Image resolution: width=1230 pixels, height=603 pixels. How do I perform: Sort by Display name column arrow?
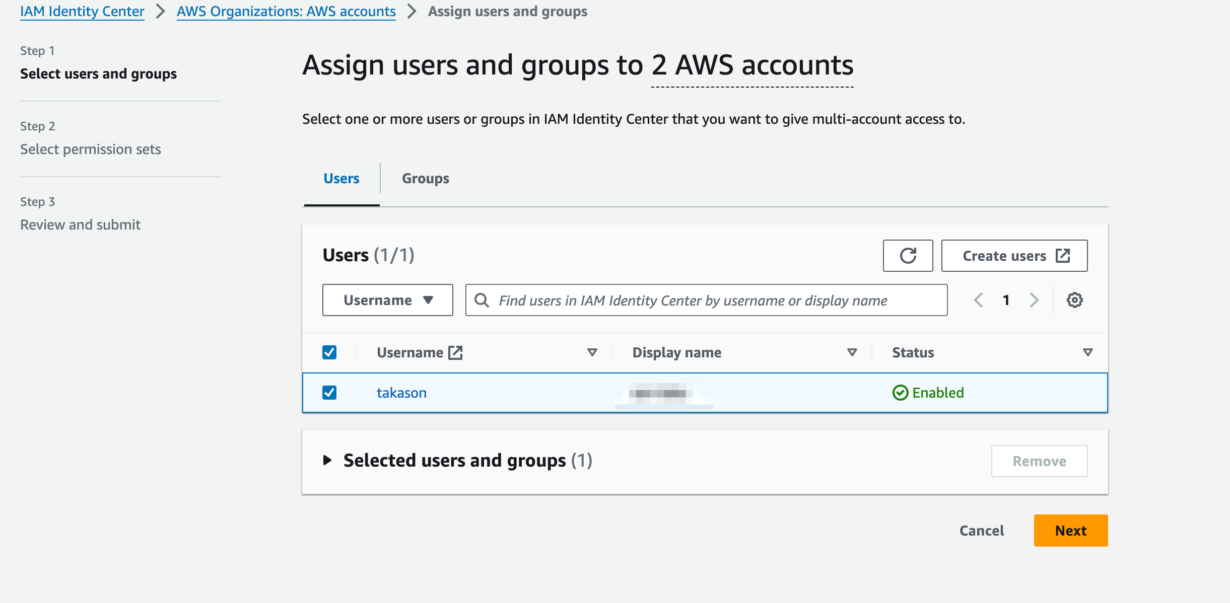click(x=852, y=352)
